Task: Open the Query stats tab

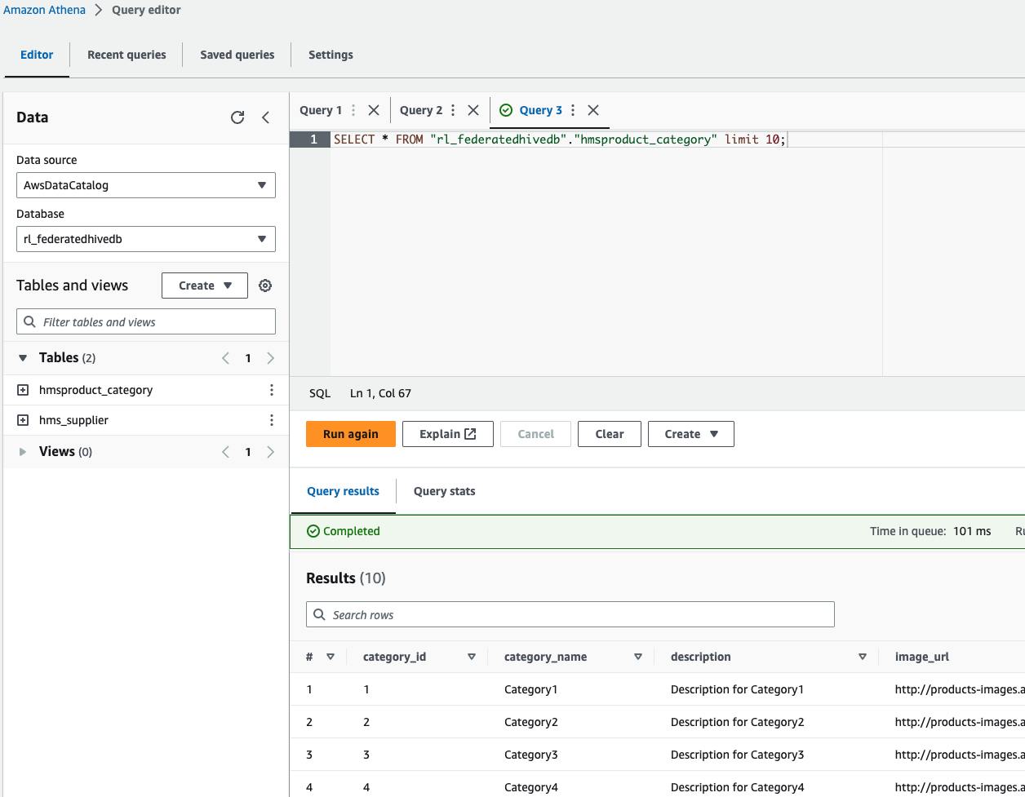Action: 444,491
